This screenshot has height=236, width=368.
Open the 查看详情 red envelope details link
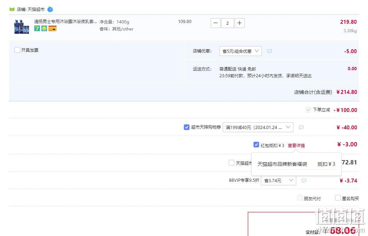(x=296, y=145)
